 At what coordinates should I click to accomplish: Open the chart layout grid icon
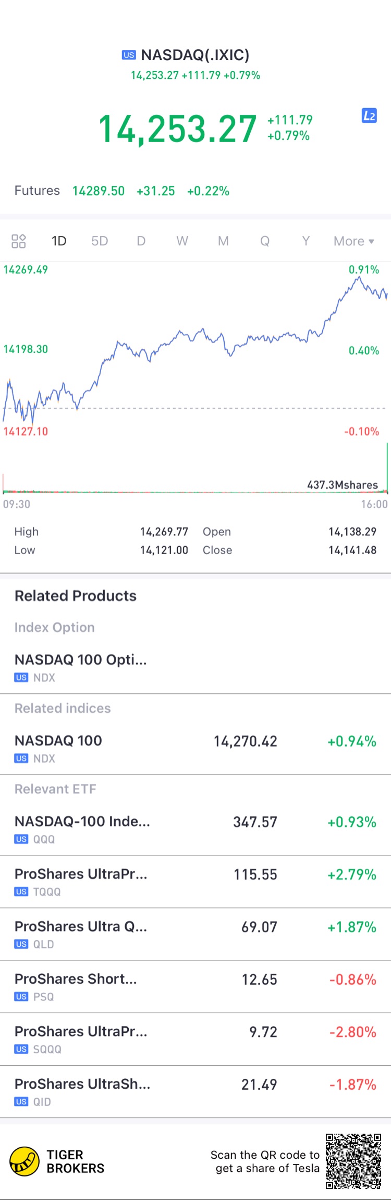click(x=19, y=241)
